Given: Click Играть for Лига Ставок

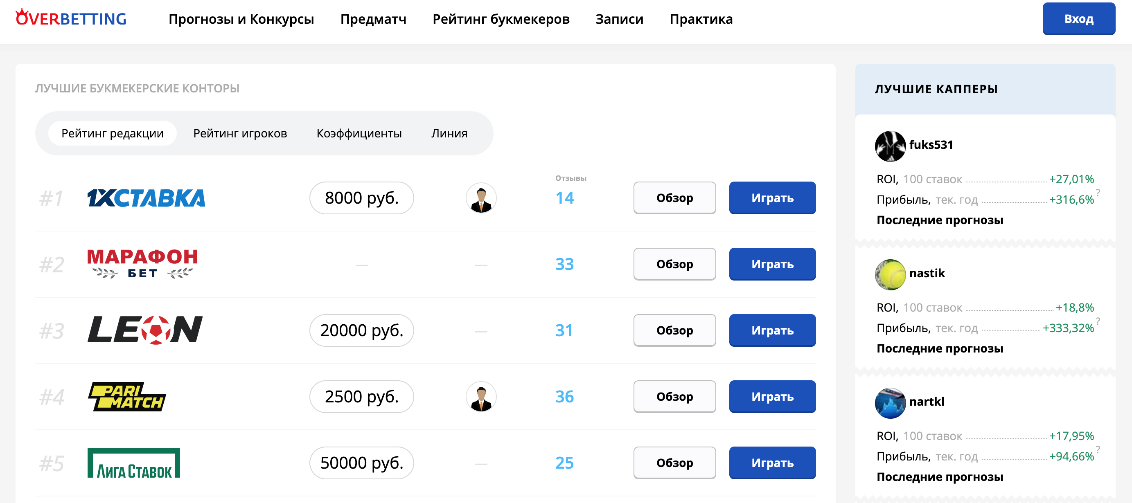Looking at the screenshot, I should tap(772, 463).
